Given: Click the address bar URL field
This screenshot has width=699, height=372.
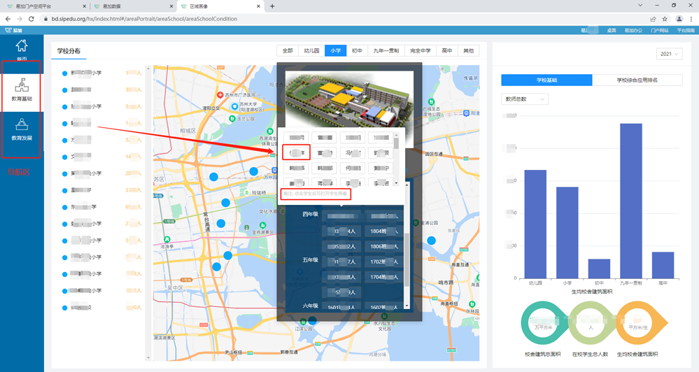Looking at the screenshot, I should click(344, 19).
